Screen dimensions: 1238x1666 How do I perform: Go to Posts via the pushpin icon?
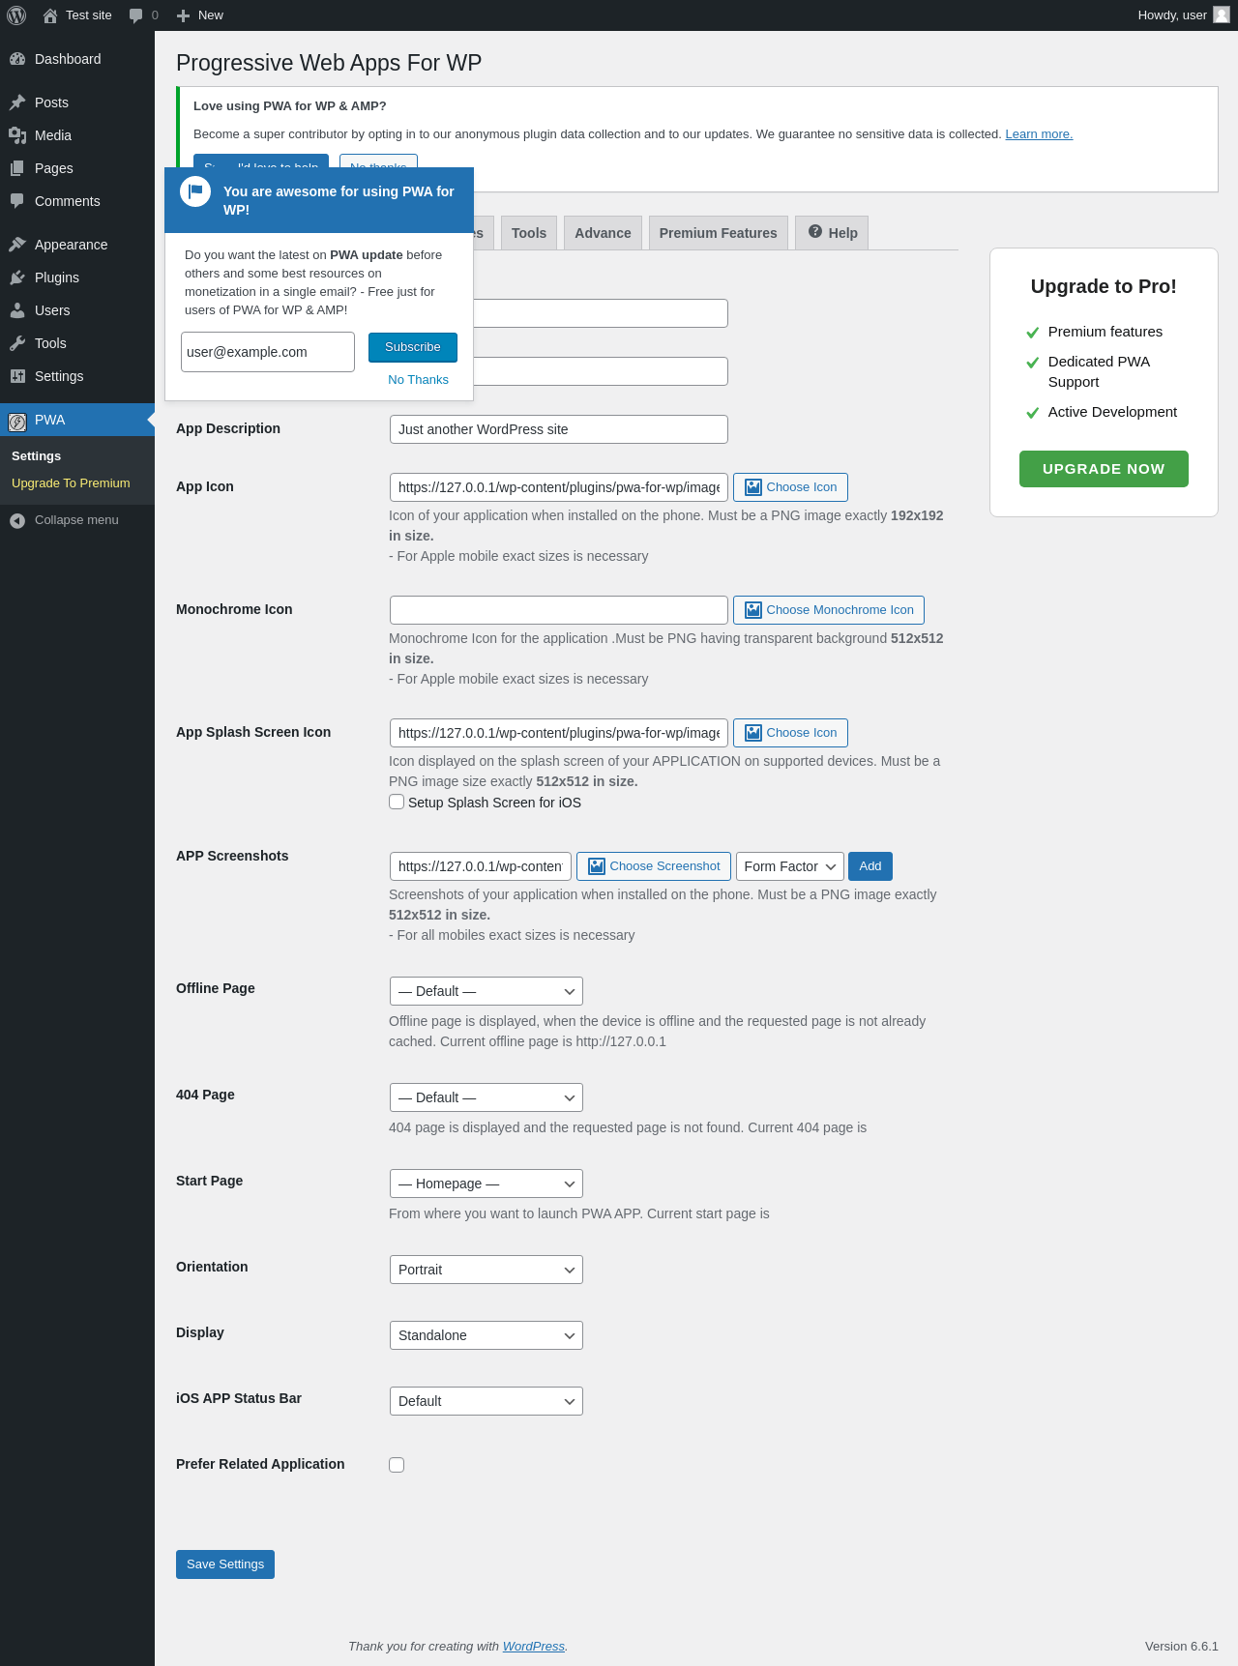click(x=17, y=102)
